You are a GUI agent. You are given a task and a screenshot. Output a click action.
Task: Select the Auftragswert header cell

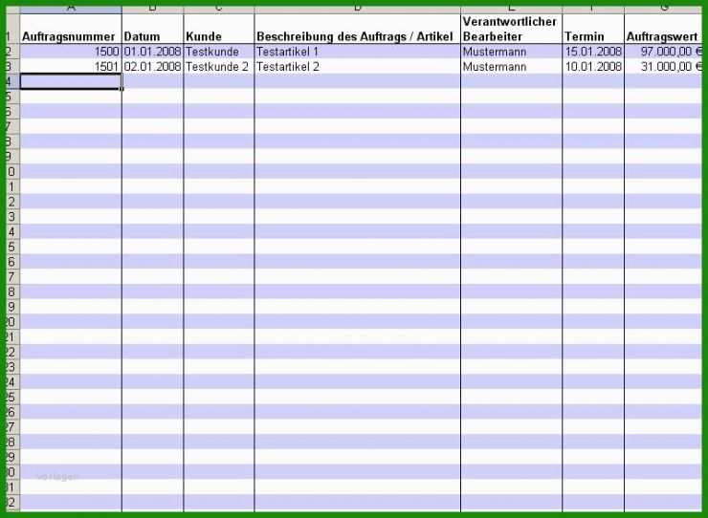pyautogui.click(x=663, y=29)
